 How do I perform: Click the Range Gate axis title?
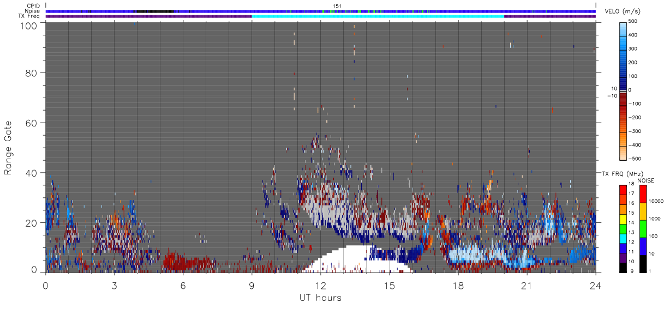point(8,148)
